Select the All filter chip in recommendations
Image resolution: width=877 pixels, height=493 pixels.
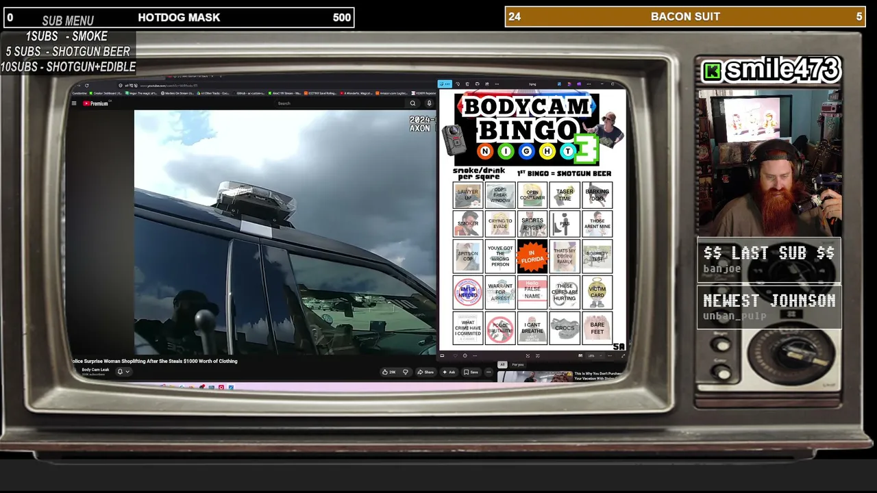[x=502, y=364]
